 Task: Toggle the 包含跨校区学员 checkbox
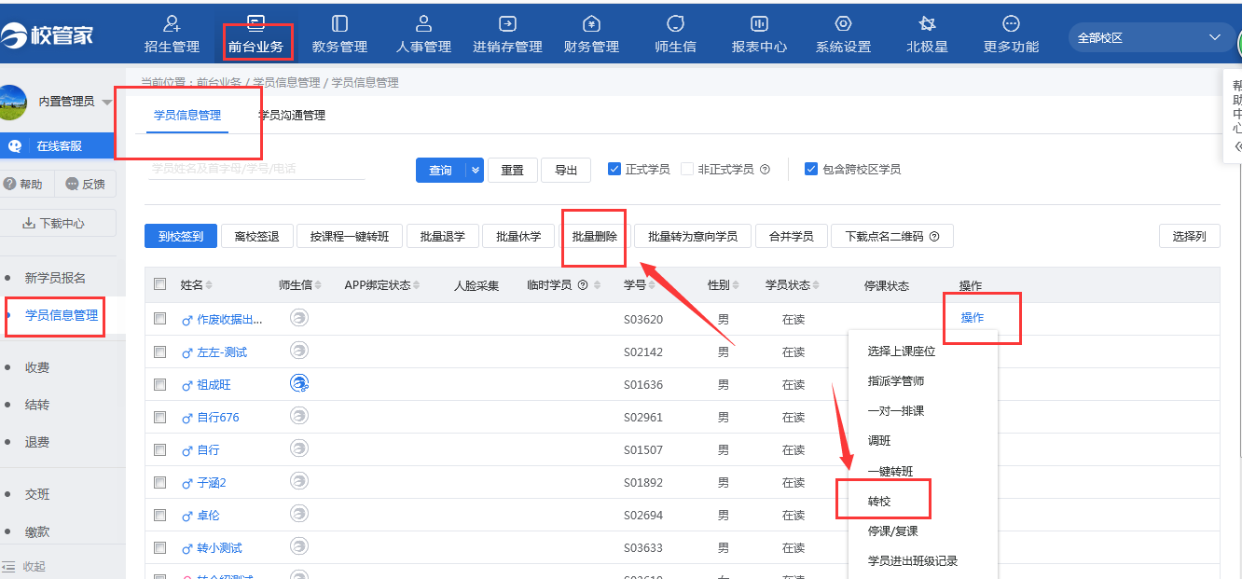click(811, 169)
